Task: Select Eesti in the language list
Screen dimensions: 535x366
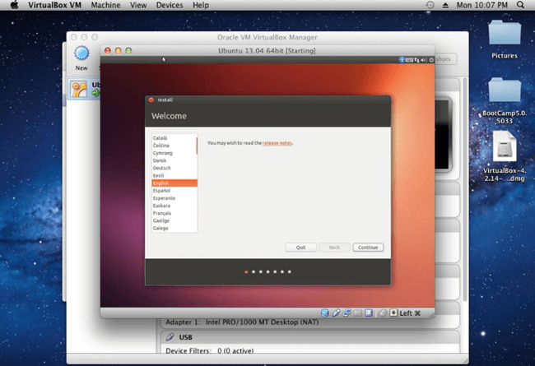Action: [x=174, y=175]
